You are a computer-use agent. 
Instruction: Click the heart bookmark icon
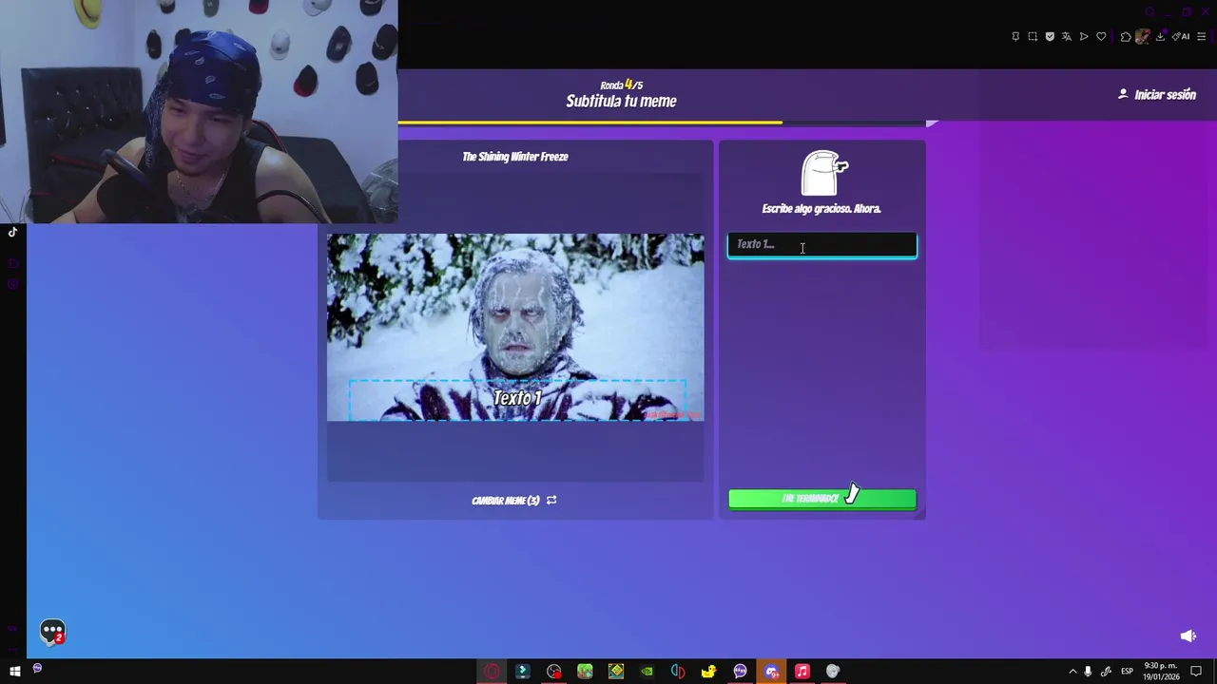pos(1101,36)
